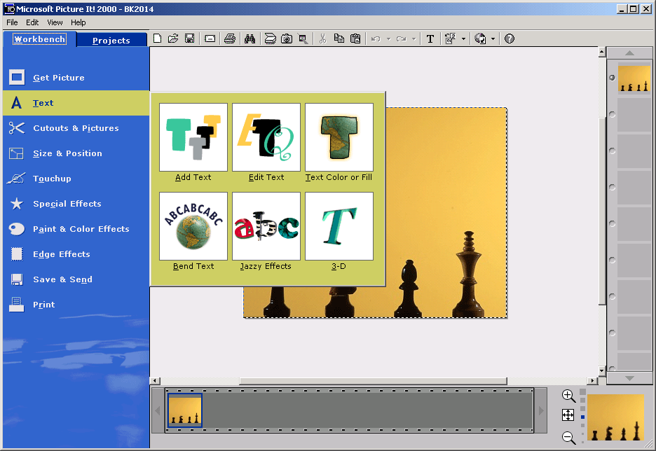Click the globe web toolbar icon
This screenshot has width=656, height=451.
(480, 39)
